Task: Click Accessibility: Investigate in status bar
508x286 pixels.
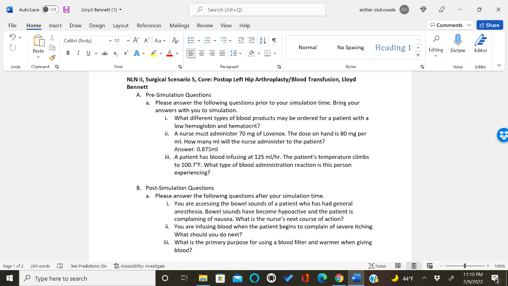Action: 139,266
